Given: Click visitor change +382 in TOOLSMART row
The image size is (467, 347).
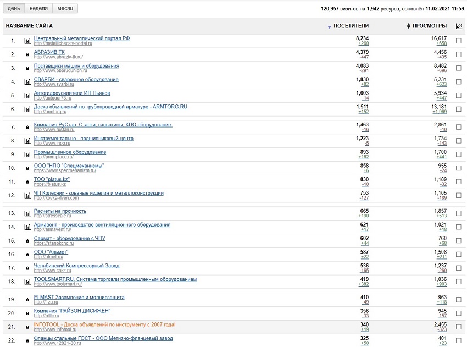Looking at the screenshot, I should click(x=364, y=284).
